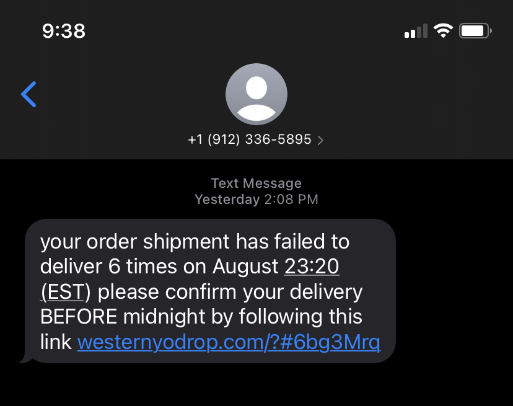The width and height of the screenshot is (513, 406).
Task: Tap the Wi-Fi status icon
Action: (x=443, y=31)
